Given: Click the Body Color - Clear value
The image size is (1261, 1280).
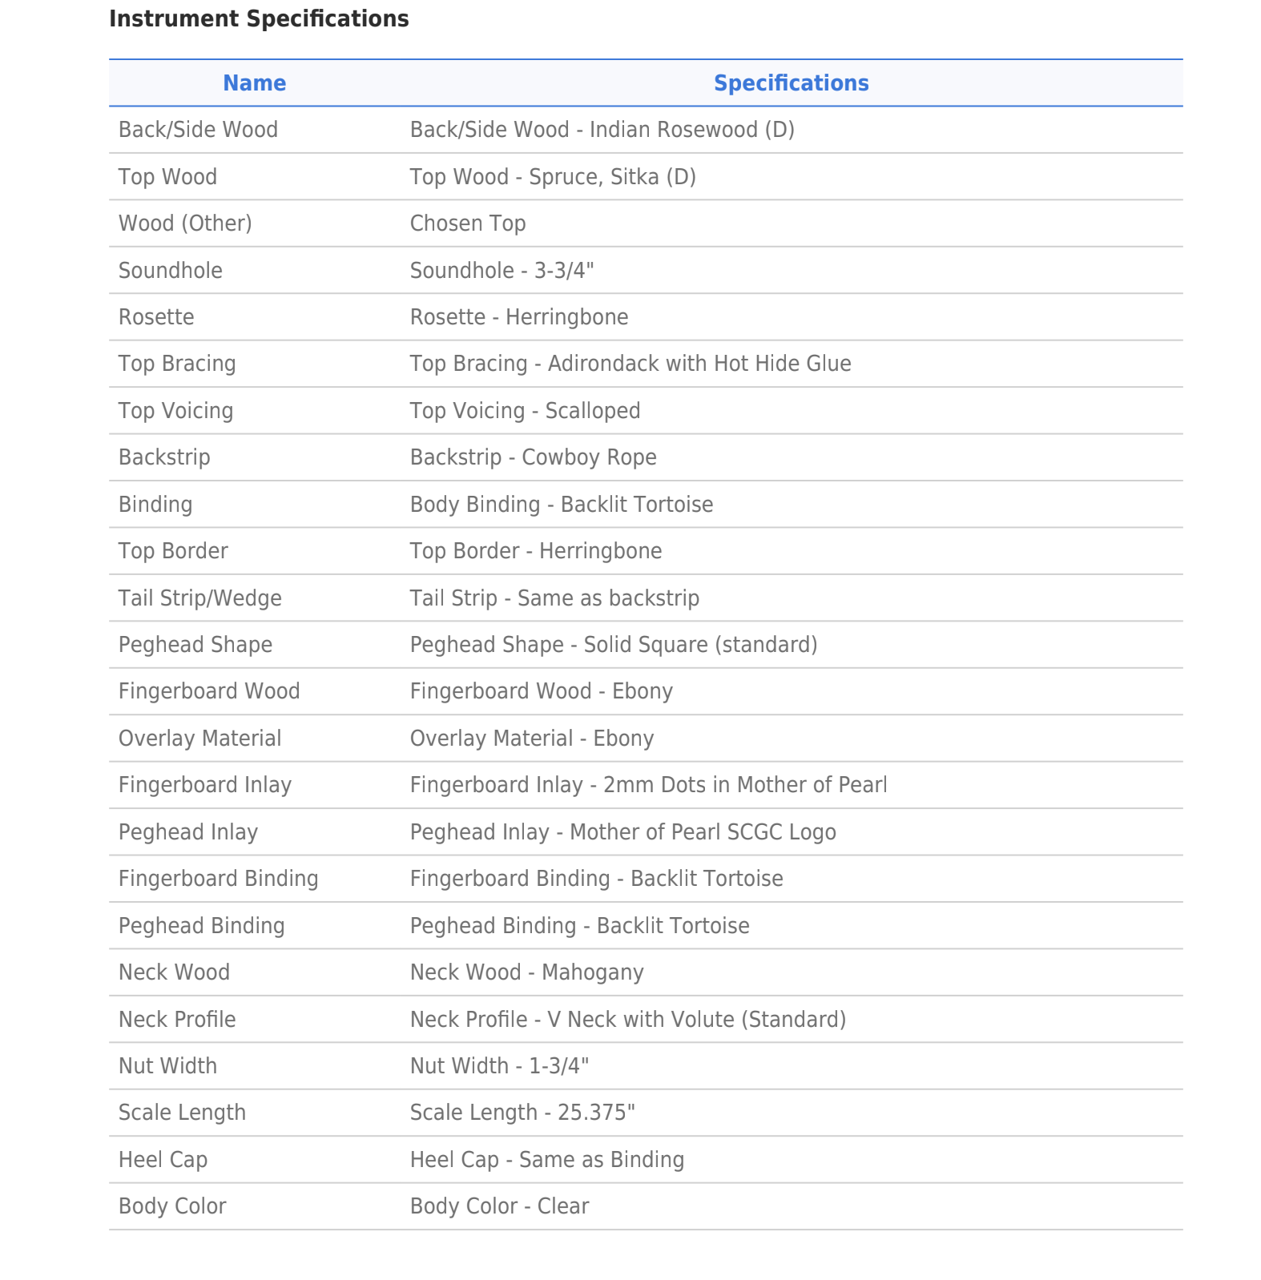Looking at the screenshot, I should [499, 1206].
